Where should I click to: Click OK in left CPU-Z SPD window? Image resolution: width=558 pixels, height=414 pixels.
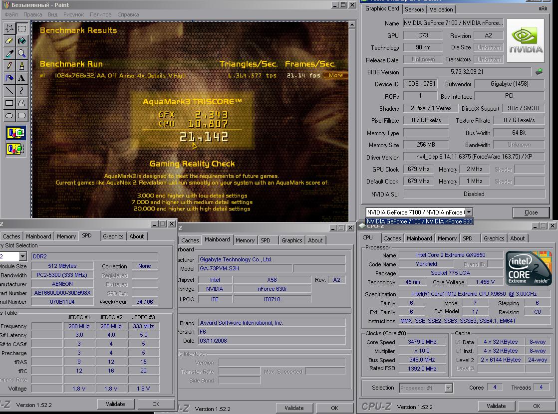click(156, 404)
